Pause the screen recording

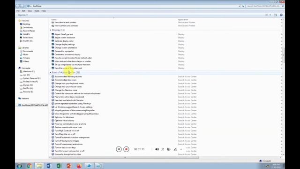pyautogui.click(x=119, y=149)
